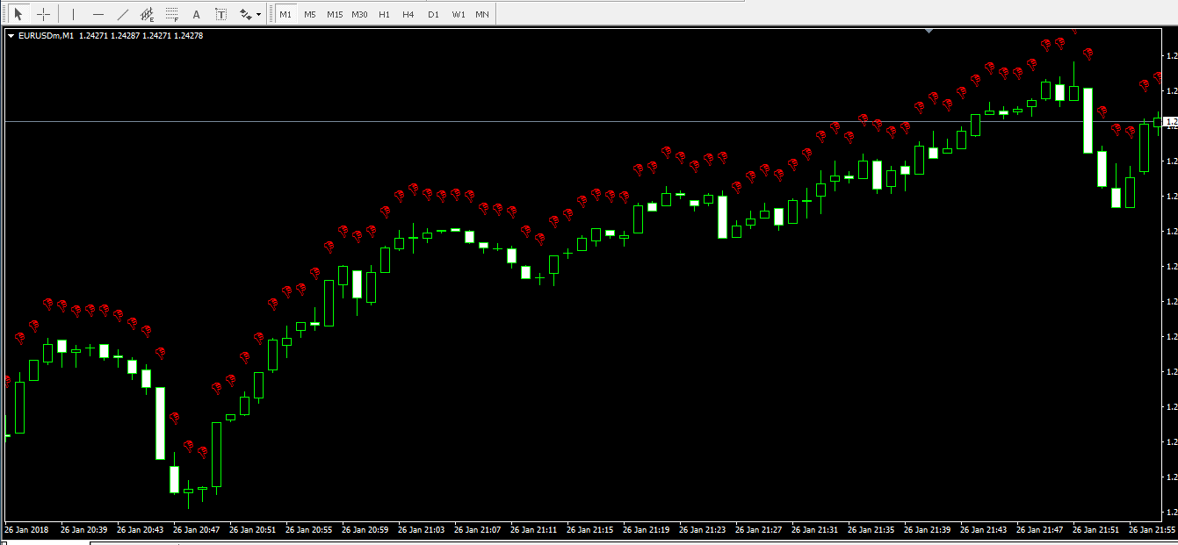The width and height of the screenshot is (1178, 545).
Task: Select the Fibonacci retracement tool
Action: click(x=171, y=14)
